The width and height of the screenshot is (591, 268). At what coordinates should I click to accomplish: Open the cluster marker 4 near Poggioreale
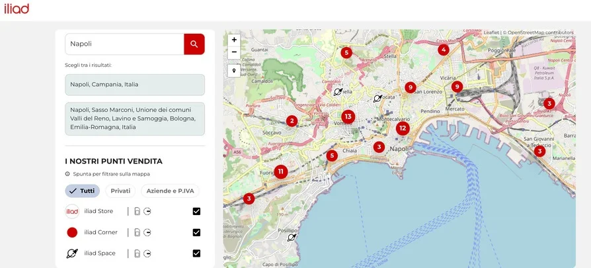pyautogui.click(x=444, y=50)
